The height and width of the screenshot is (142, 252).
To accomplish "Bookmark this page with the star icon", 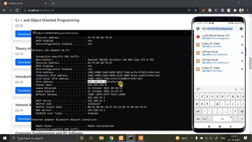I will pyautogui.click(x=196, y=10).
